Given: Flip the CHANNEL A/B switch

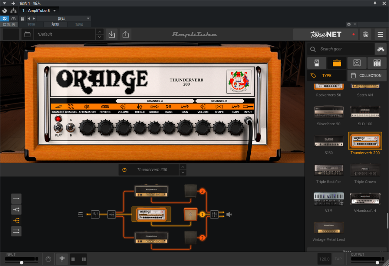Looking at the screenshot, I should point(71,128).
